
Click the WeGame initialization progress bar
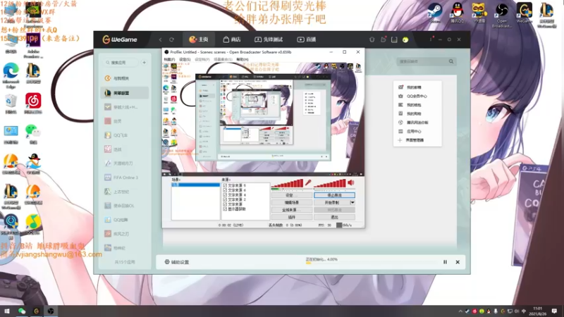(372, 263)
